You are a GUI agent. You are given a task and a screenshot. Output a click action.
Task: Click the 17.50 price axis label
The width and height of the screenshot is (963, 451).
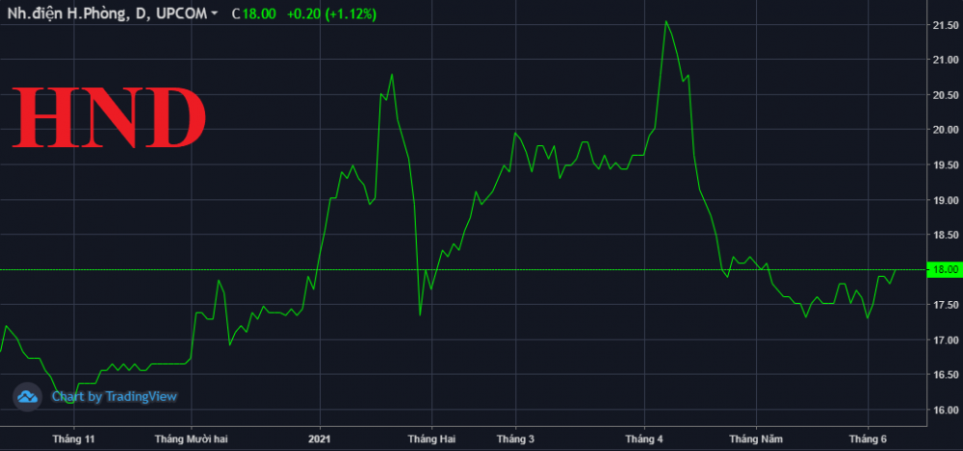tap(946, 305)
